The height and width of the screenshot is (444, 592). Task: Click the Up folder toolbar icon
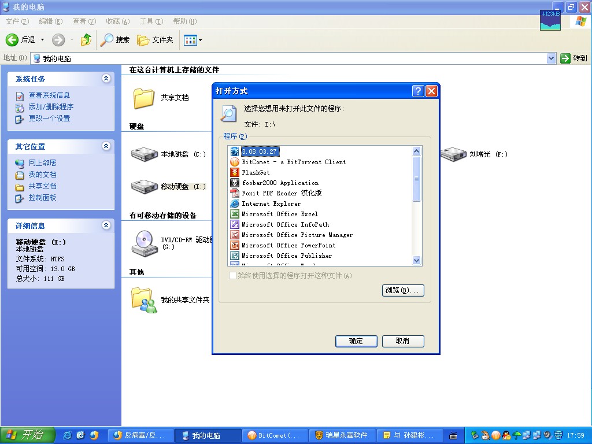pyautogui.click(x=86, y=40)
